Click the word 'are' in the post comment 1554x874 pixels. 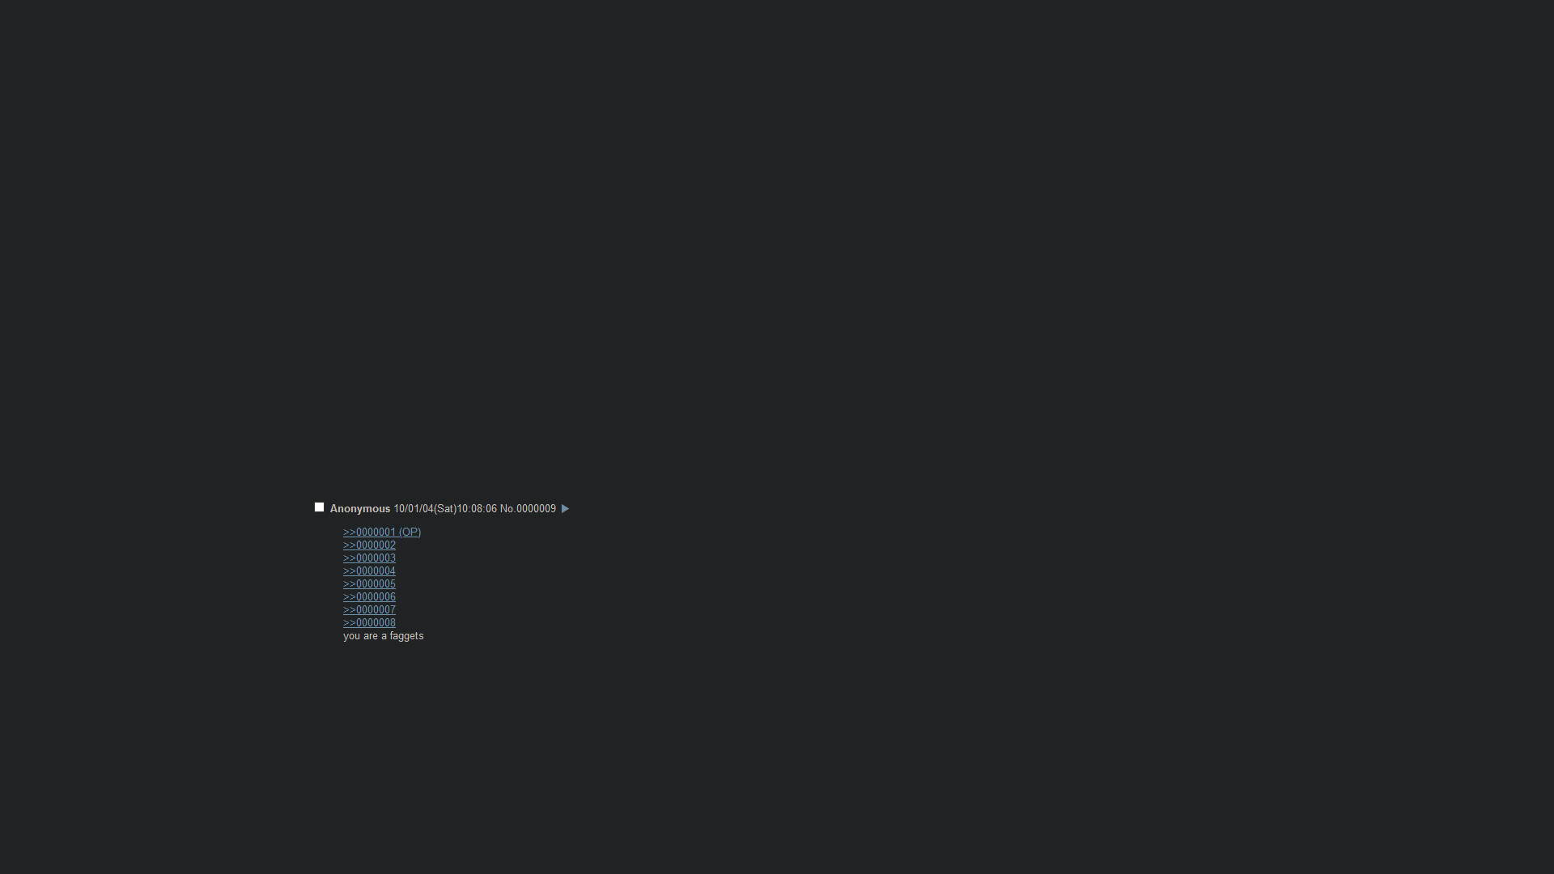[x=371, y=636]
